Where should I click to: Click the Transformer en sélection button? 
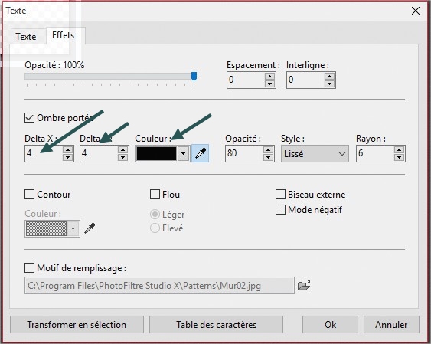pyautogui.click(x=77, y=325)
